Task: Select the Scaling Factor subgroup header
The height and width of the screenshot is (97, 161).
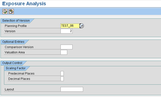Action: [x=16, y=68]
